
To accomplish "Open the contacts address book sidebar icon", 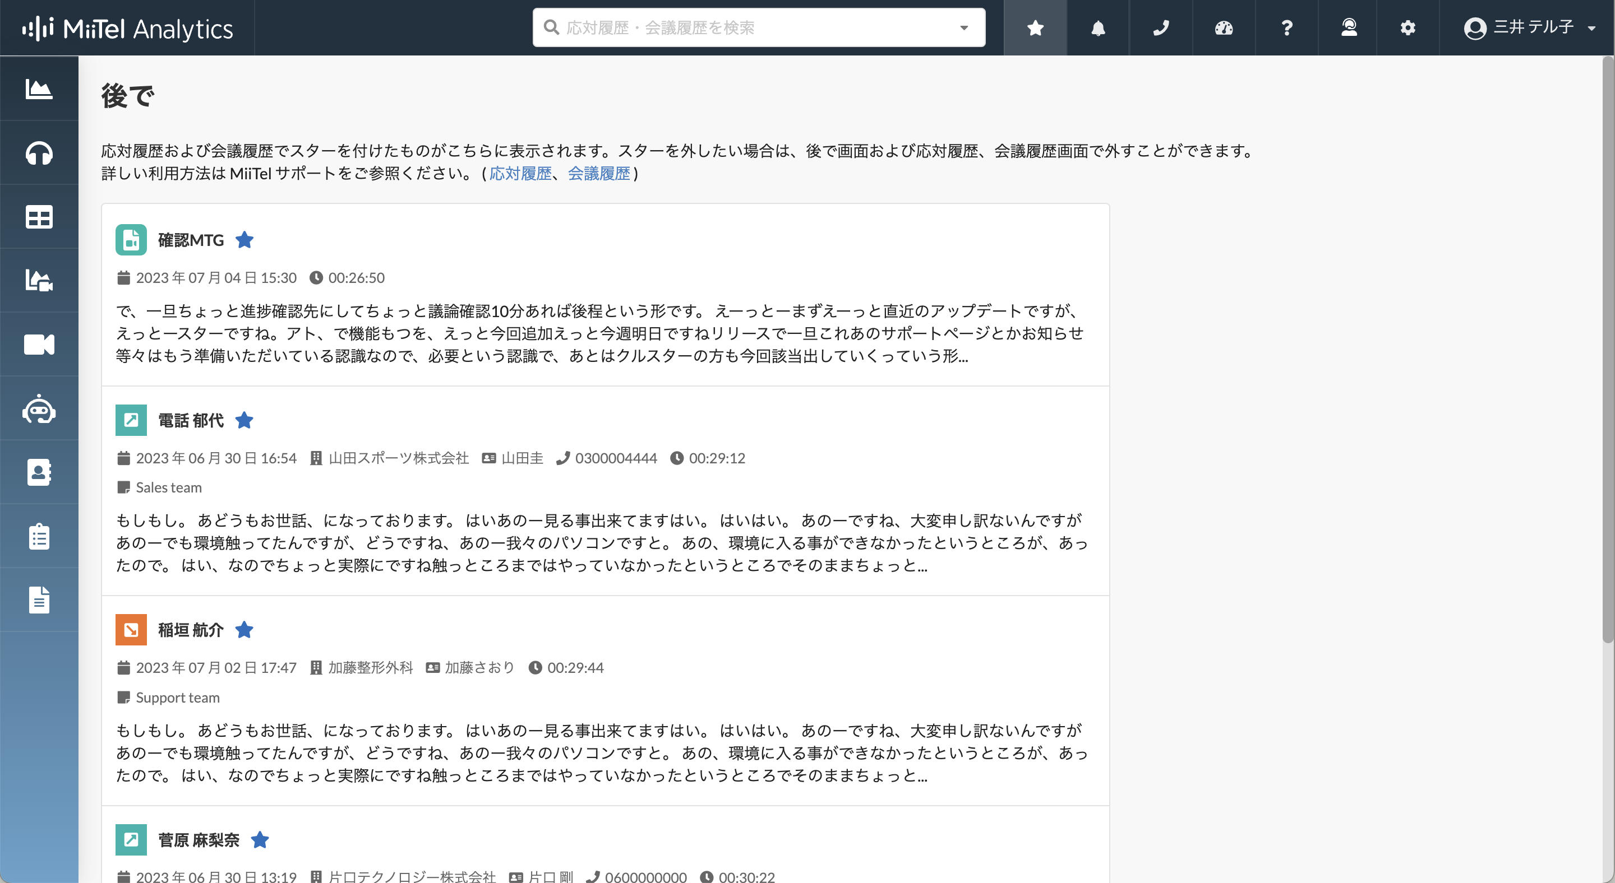I will click(39, 472).
